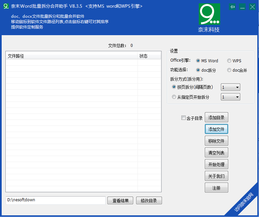Choose the doc拆分 function option
The width and height of the screenshot is (259, 217).
(x=198, y=70)
